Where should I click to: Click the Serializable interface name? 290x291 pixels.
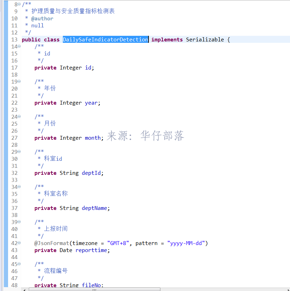(x=205, y=40)
